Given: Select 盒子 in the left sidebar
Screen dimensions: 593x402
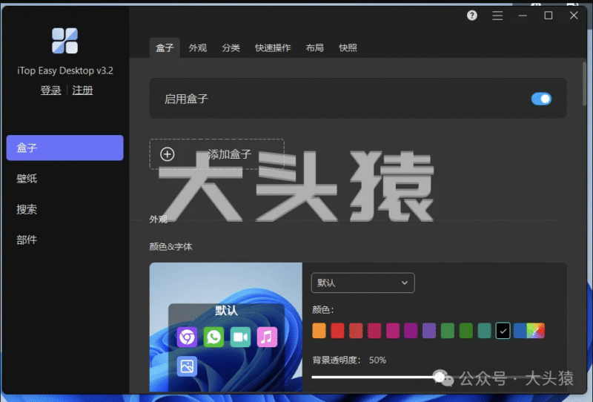Looking at the screenshot, I should 64,148.
